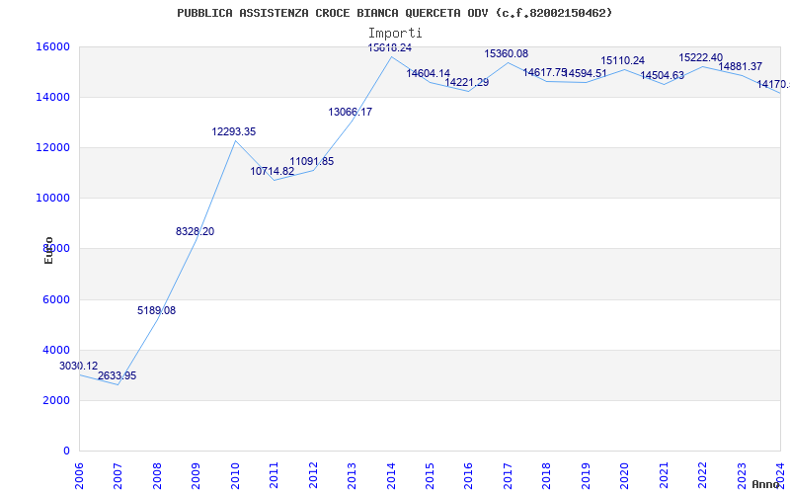Click the y-axis tick label 2000

click(55, 401)
